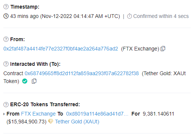This screenshot has width=194, height=135.
Task: Open the Tether Gold (XAUt) token link
Action: coord(77,122)
